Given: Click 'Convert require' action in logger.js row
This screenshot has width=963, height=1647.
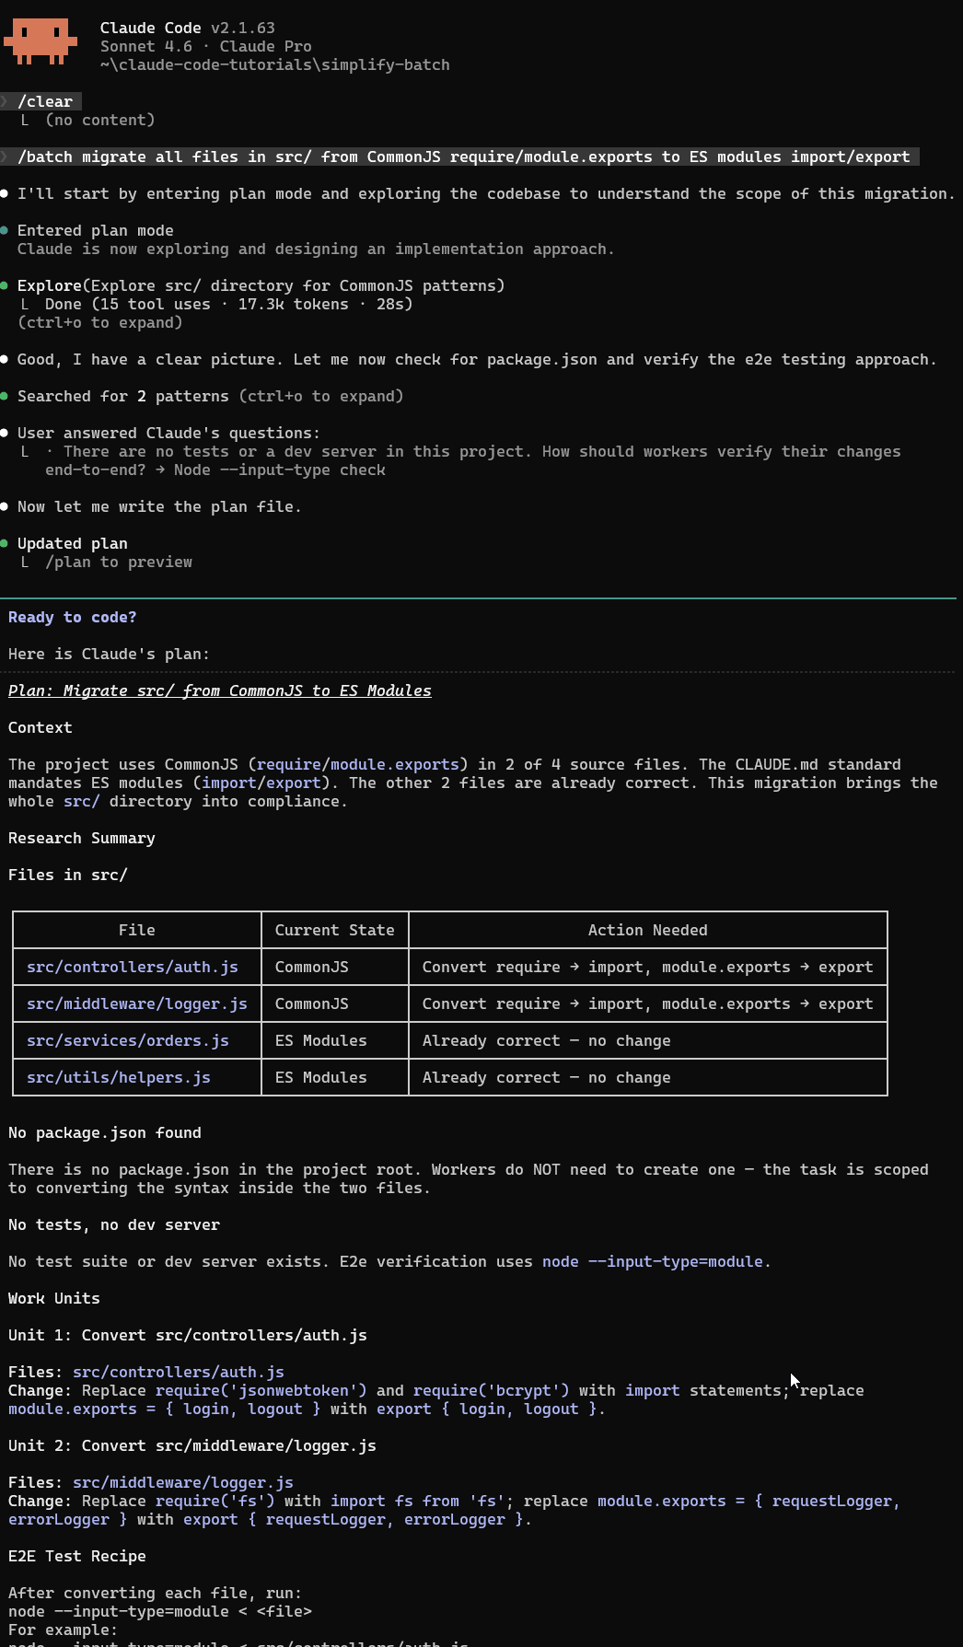Looking at the screenshot, I should click(x=647, y=1003).
